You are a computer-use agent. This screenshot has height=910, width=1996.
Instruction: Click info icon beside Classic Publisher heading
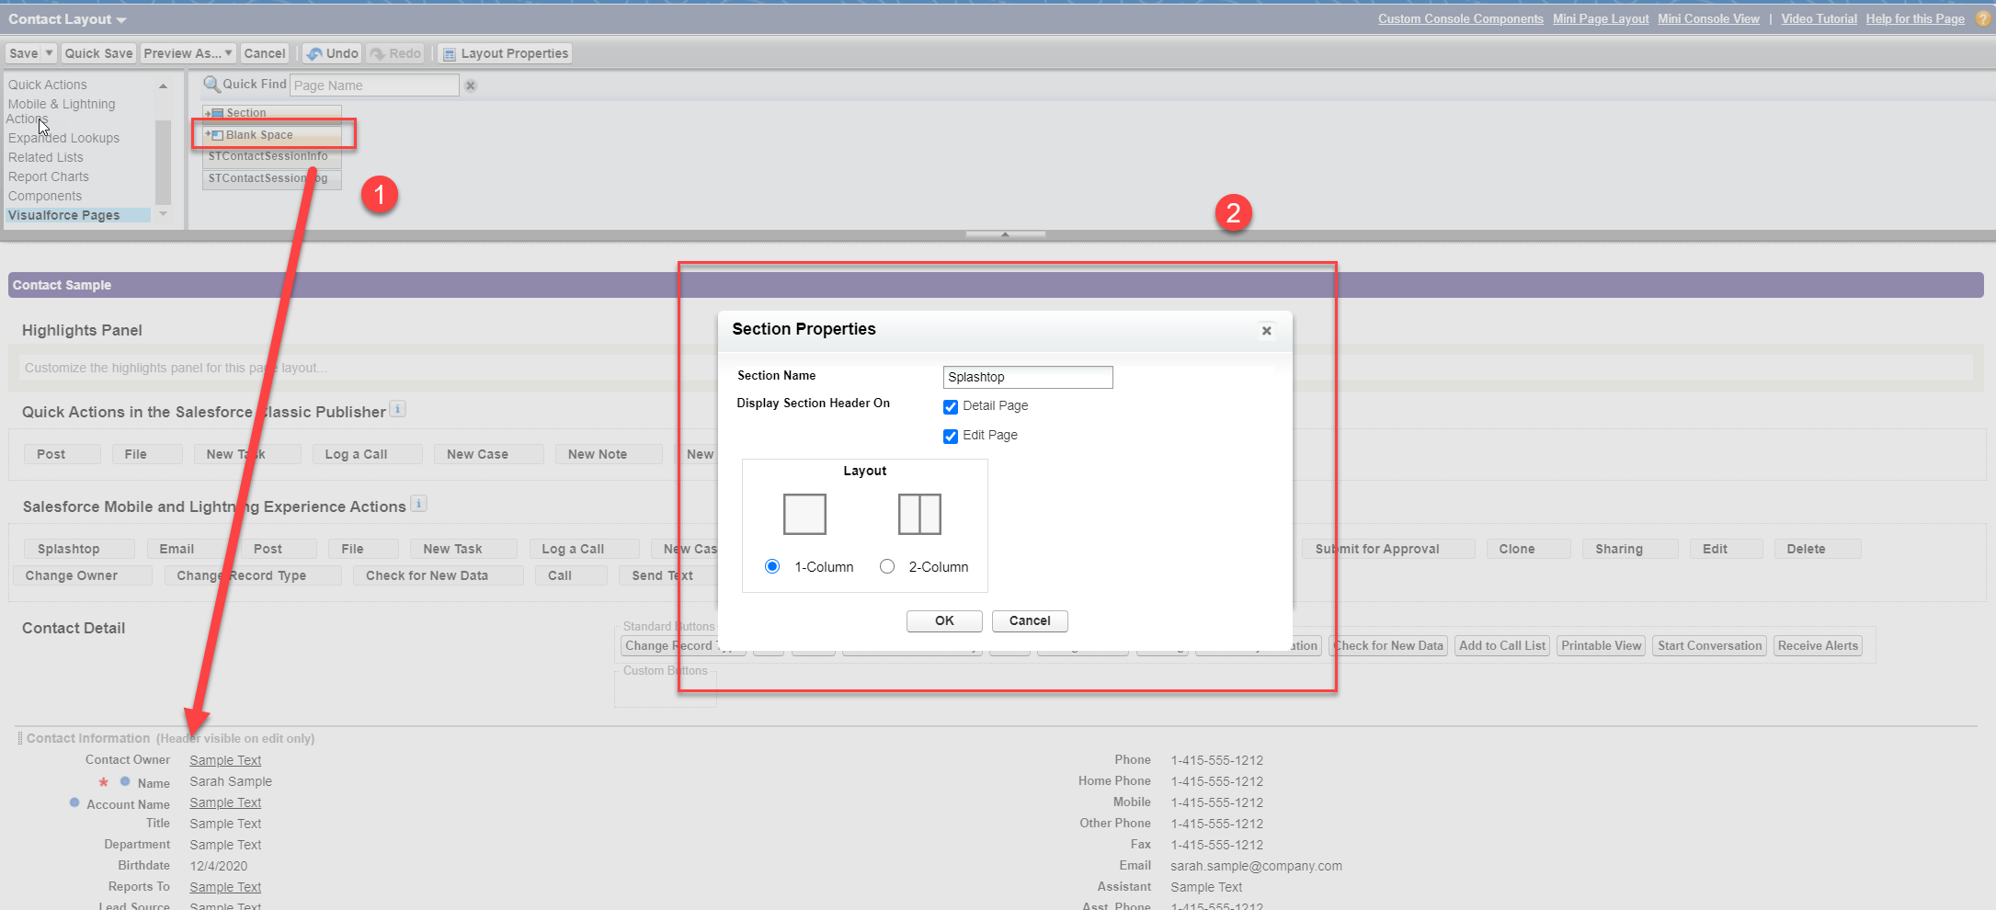(397, 409)
